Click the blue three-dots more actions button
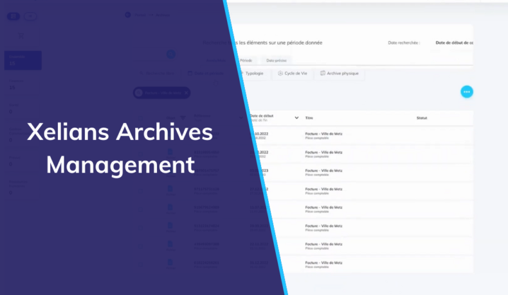Viewport: 508px width, 295px height. point(467,92)
